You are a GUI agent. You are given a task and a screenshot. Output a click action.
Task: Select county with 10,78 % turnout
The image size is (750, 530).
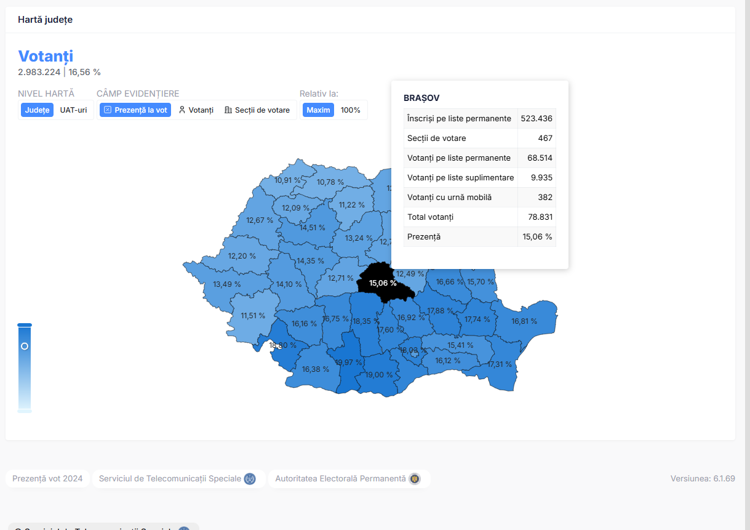click(x=330, y=182)
